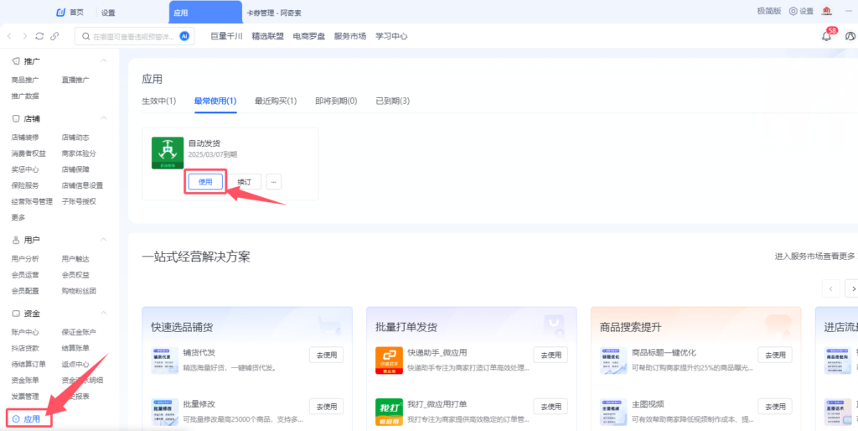Click 去使用 for 商品标题一键优化
858x431 pixels.
(775, 355)
